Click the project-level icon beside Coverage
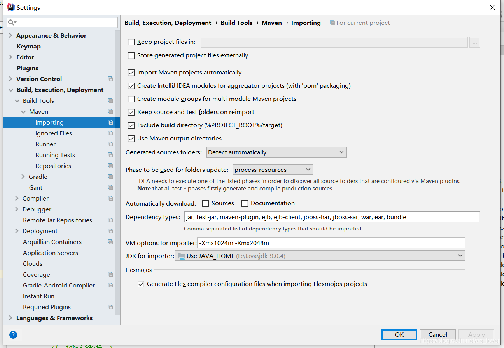 click(110, 274)
